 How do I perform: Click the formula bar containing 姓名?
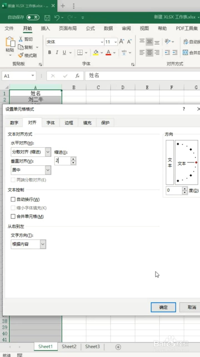coord(142,76)
